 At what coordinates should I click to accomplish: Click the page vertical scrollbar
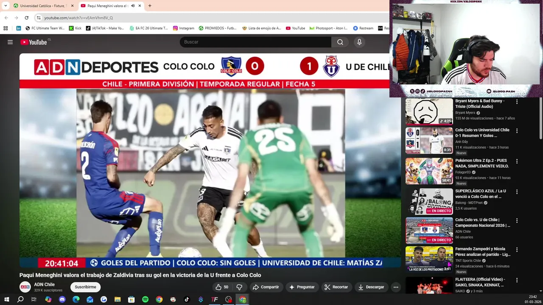coord(540,119)
